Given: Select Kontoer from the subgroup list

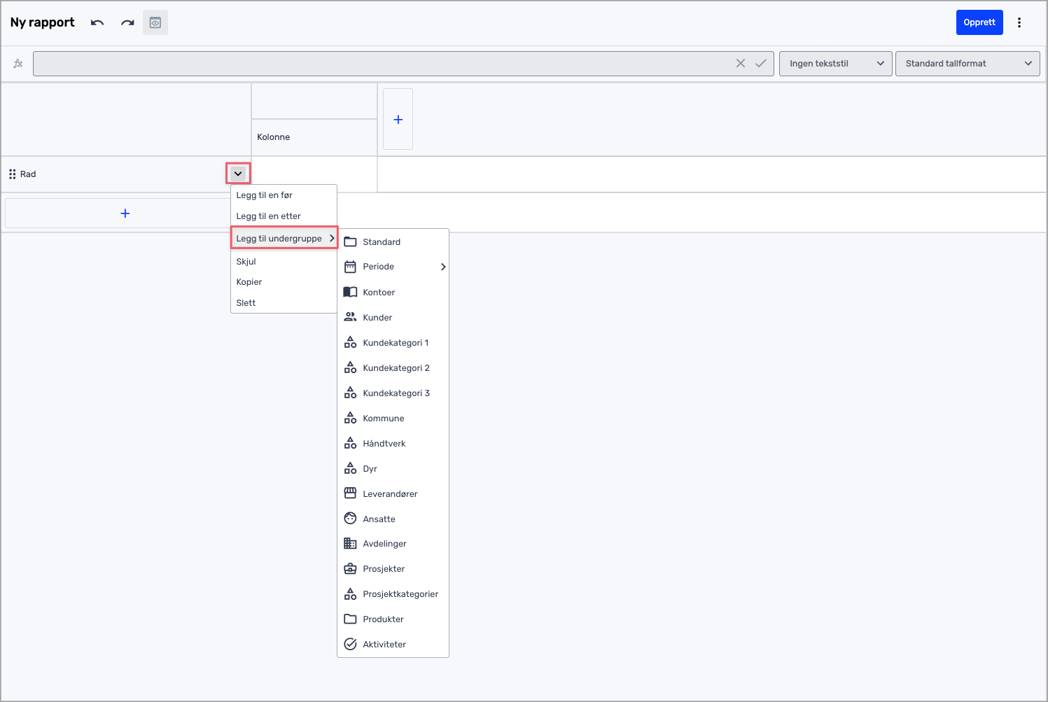Looking at the screenshot, I should pyautogui.click(x=379, y=293).
